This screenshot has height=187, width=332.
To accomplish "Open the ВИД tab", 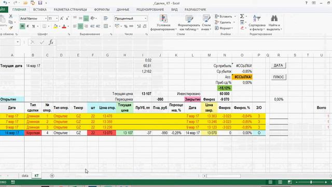I will (x=174, y=9).
